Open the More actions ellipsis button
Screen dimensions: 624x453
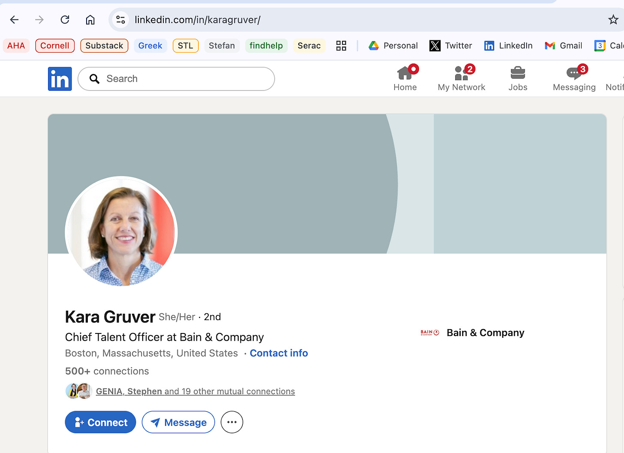(x=232, y=422)
